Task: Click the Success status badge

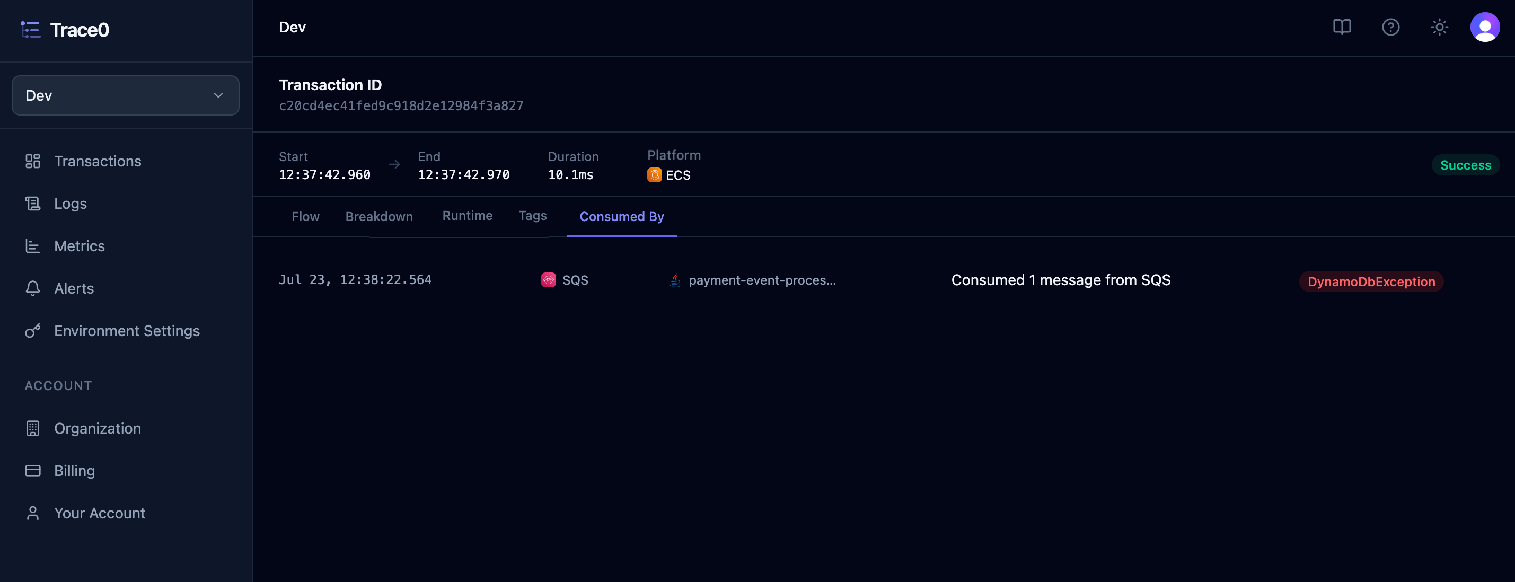Action: click(1465, 165)
